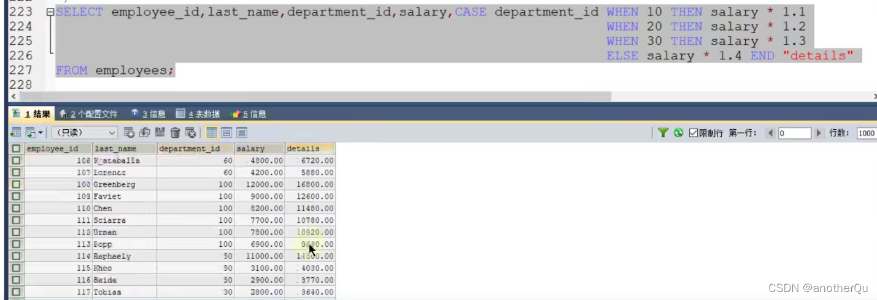The width and height of the screenshot is (877, 300).
Task: Click the cancel changes icon
Action: point(190,132)
